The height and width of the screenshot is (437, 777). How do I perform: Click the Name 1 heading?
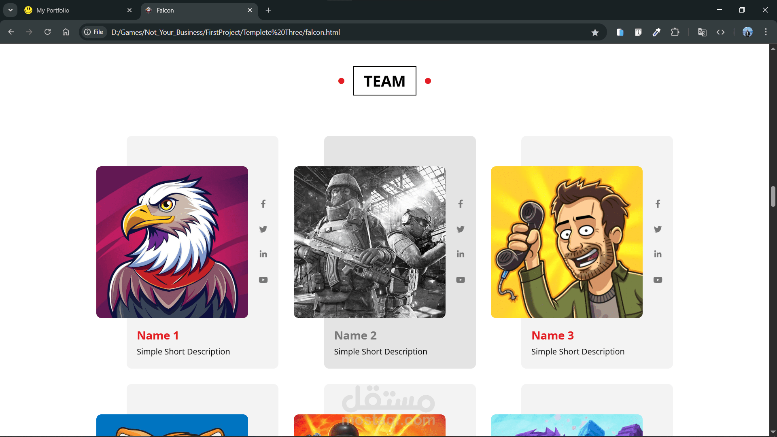pyautogui.click(x=158, y=335)
